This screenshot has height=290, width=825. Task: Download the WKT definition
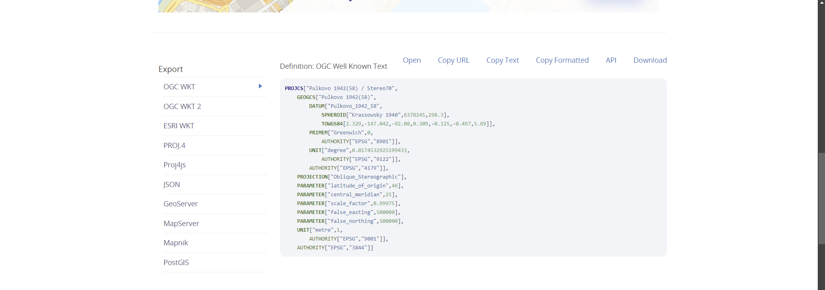coord(650,60)
